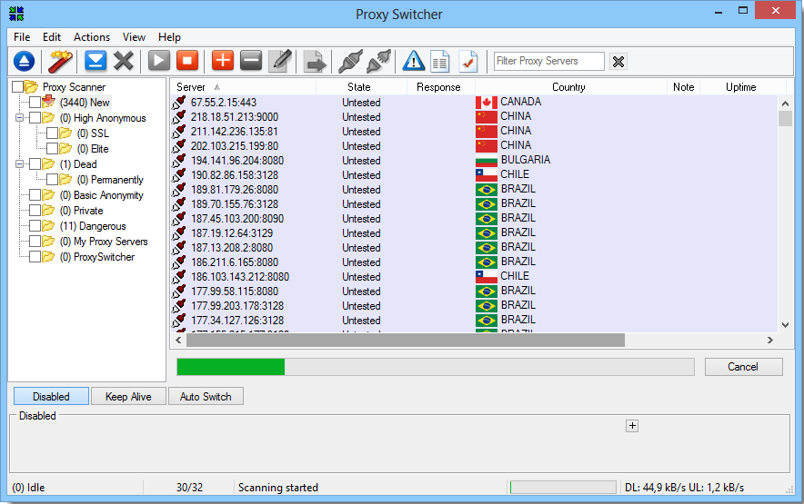This screenshot has height=504, width=804.
Task: Sort by the State column header
Action: pos(361,87)
